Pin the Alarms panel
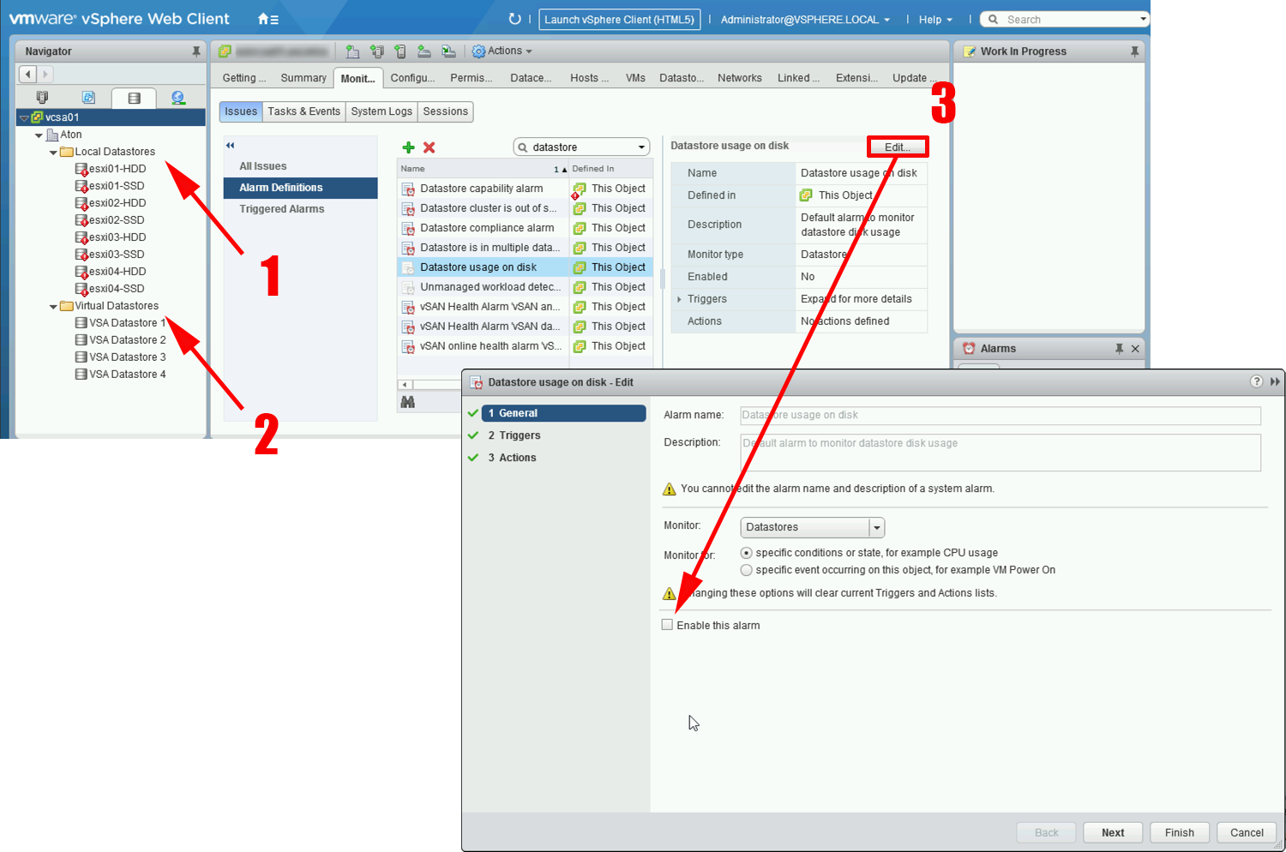This screenshot has height=852, width=1286. click(x=1119, y=348)
